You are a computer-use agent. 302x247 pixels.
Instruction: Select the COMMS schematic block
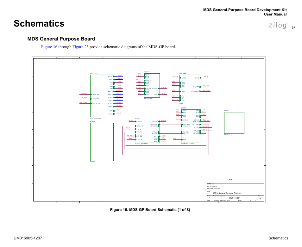click(x=191, y=126)
